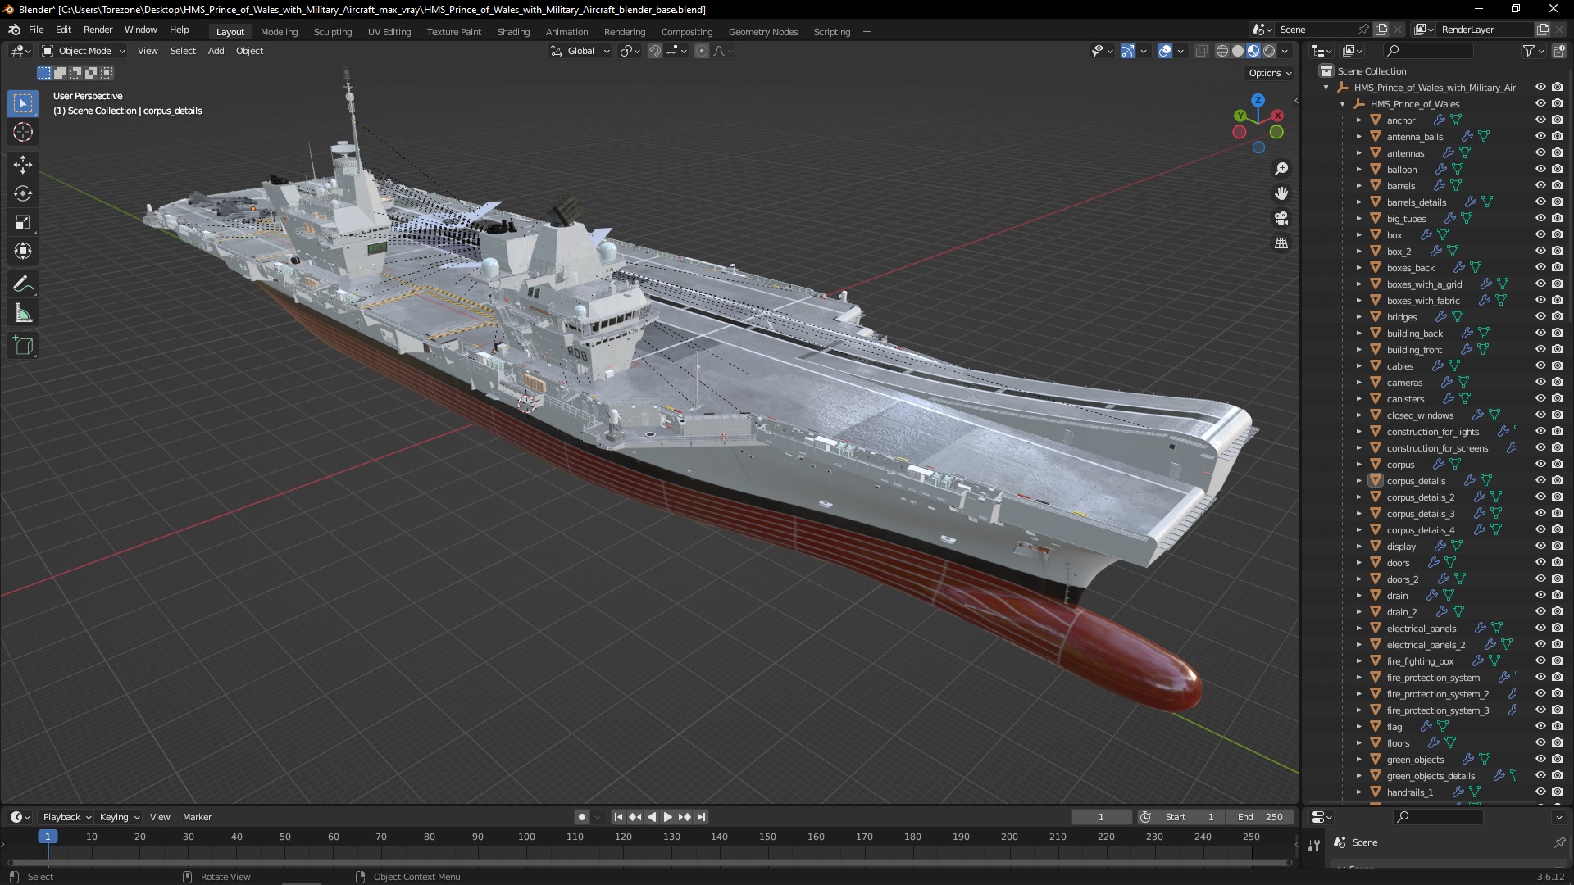This screenshot has width=1574, height=885.
Task: Click View in the timeline header
Action: (160, 817)
